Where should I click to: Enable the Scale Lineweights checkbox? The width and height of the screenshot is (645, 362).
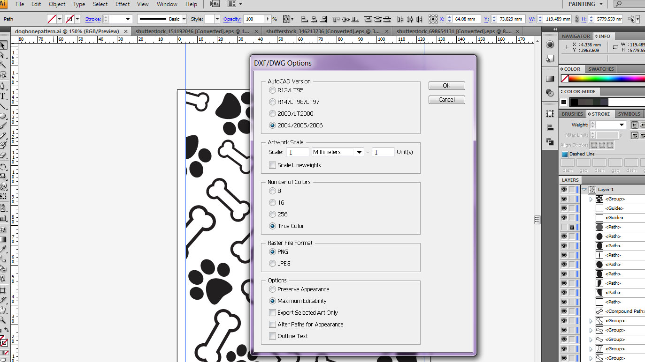pyautogui.click(x=272, y=165)
